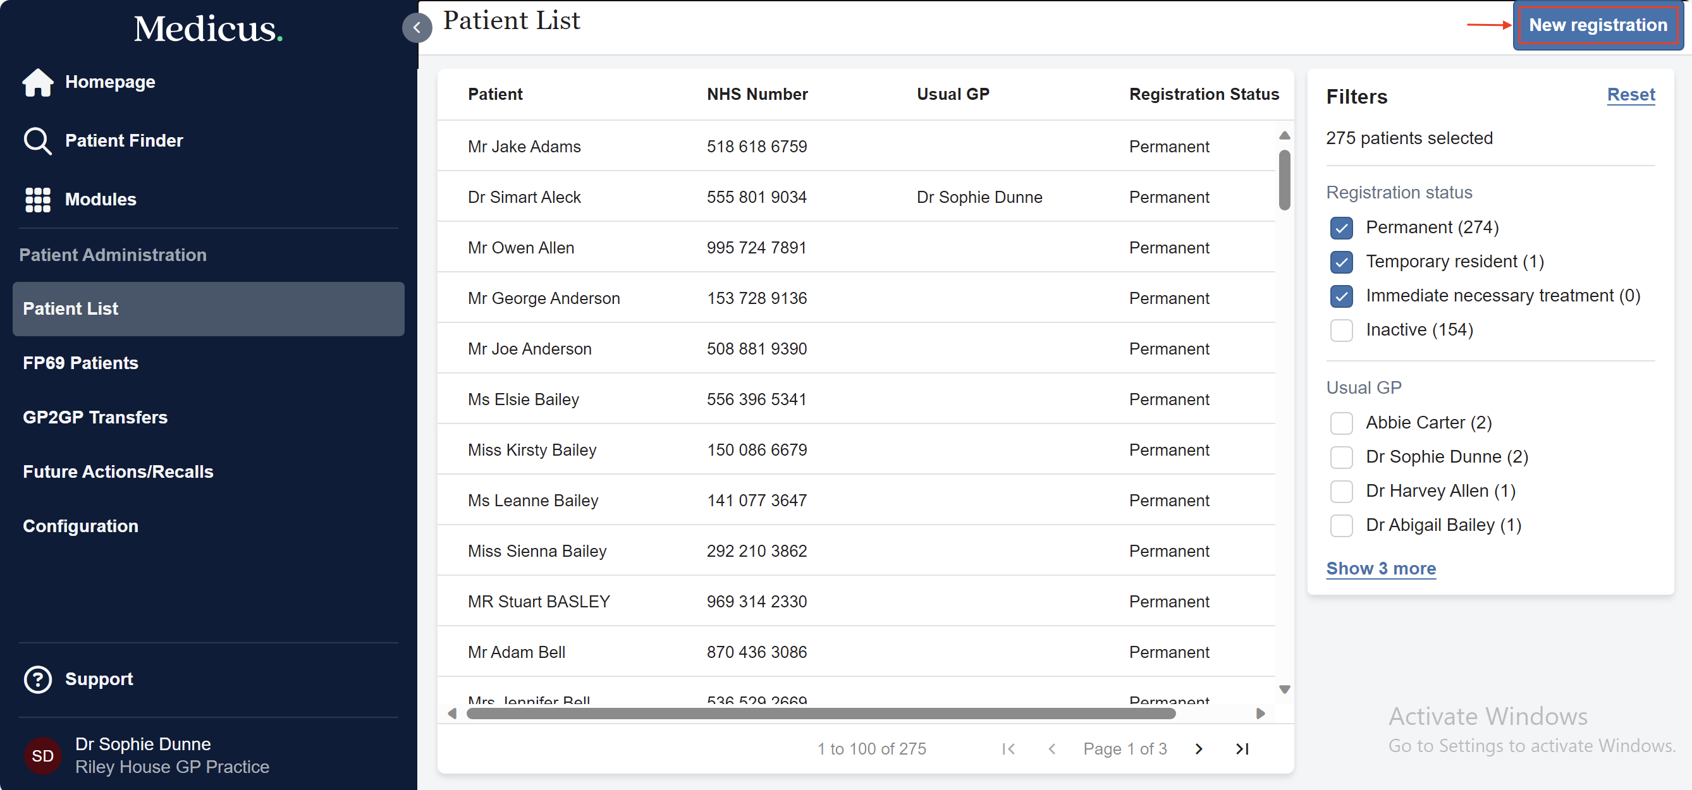Click the scroll-down arrow on the patient list
The image size is (1692, 790).
1285,689
